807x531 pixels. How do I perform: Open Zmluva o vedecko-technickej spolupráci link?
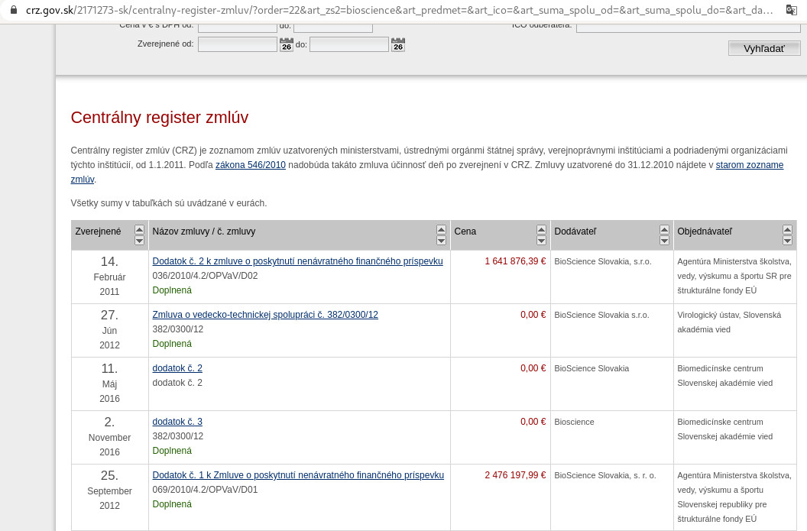[264, 315]
